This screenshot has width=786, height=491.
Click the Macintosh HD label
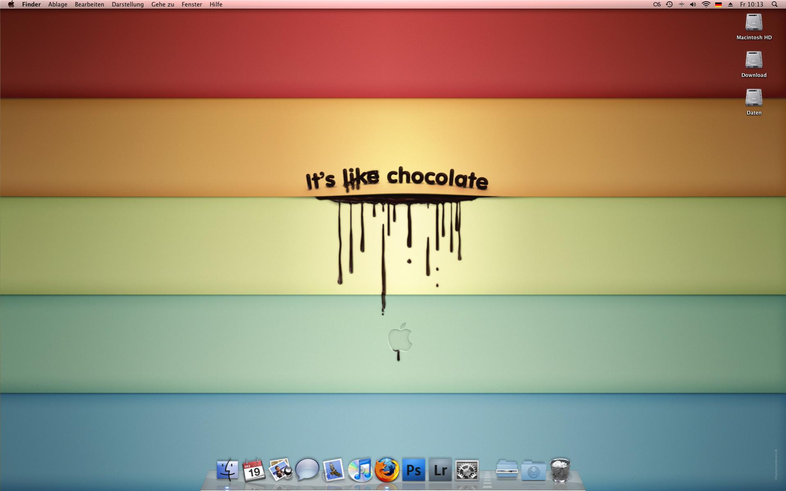(x=754, y=38)
